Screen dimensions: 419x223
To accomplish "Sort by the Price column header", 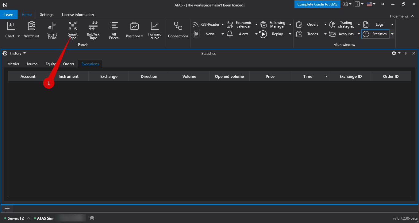I will (x=270, y=77).
